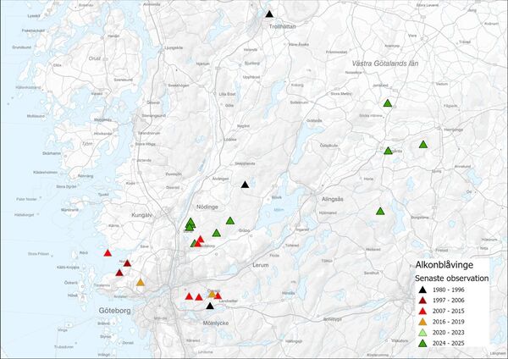Click the black triangle marker above Mölnlycke
508x359 pixels.
[210, 307]
